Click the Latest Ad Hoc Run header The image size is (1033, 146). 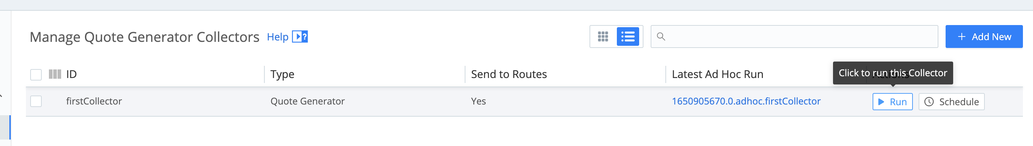pyautogui.click(x=717, y=74)
